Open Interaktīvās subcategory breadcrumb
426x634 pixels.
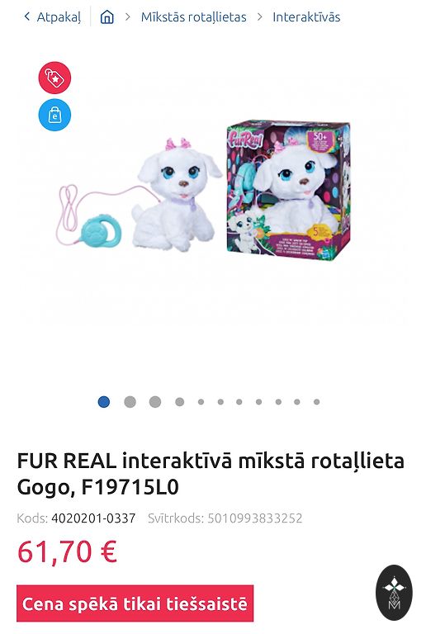(x=306, y=17)
